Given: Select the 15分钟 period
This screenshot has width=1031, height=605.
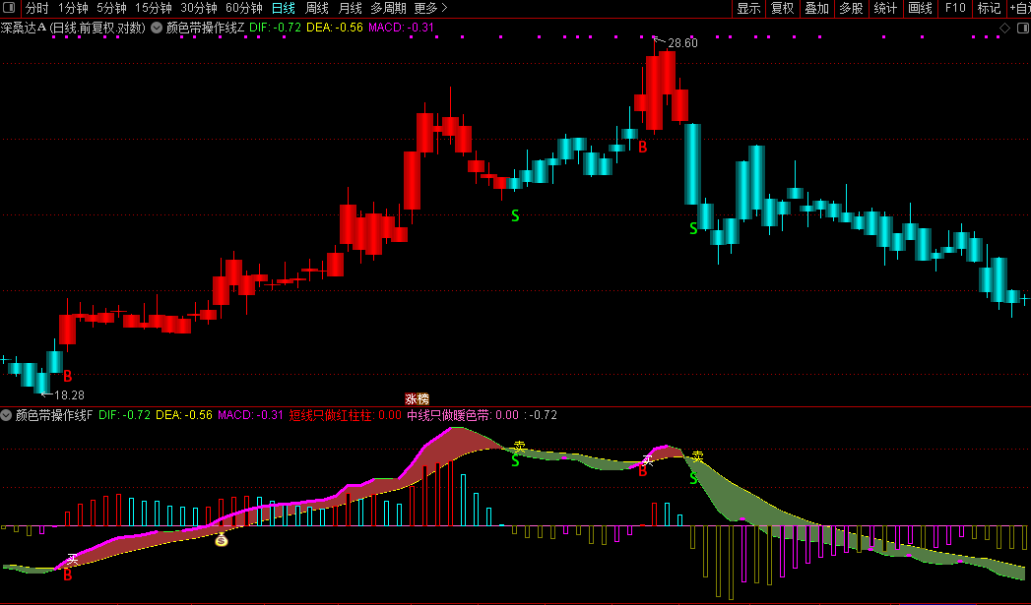Looking at the screenshot, I should 154,8.
